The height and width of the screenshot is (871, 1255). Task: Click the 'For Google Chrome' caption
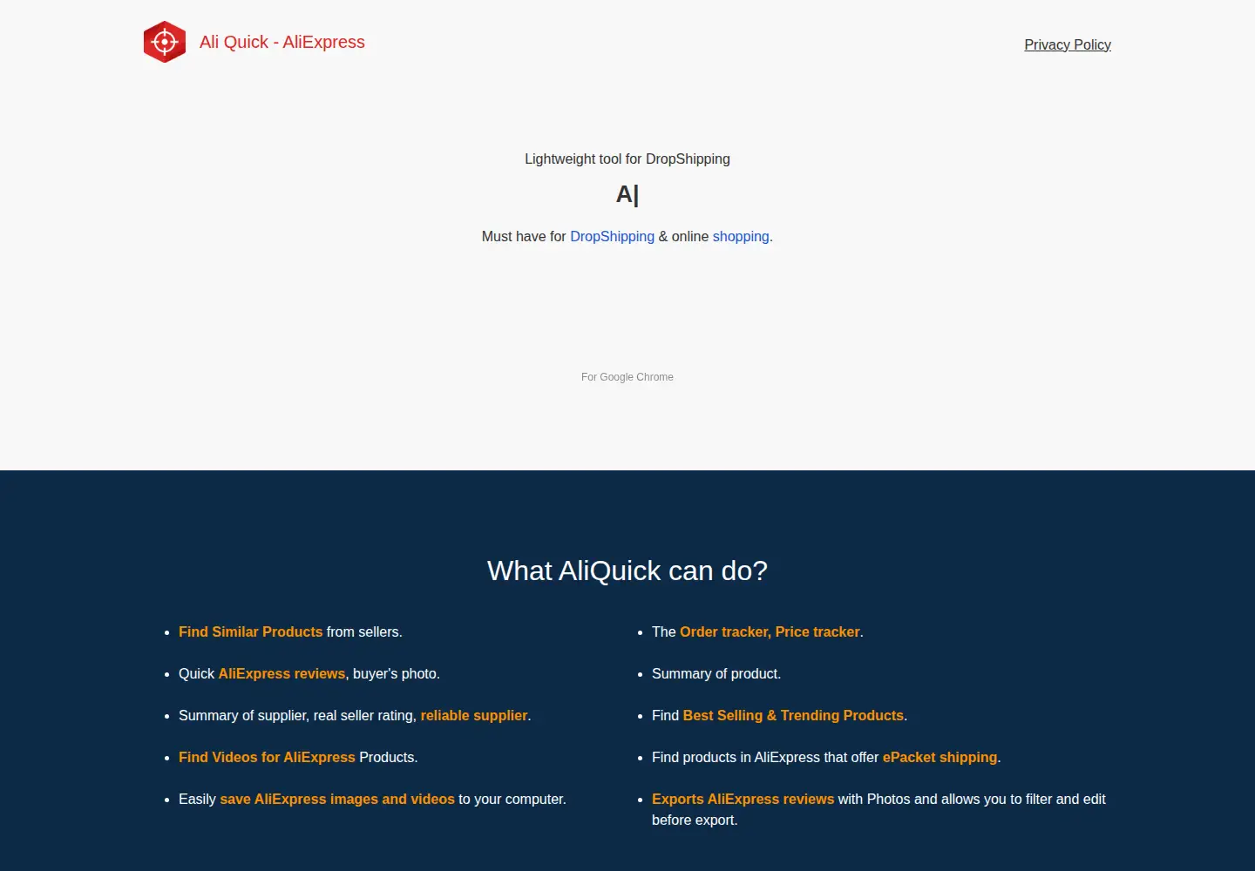pyautogui.click(x=627, y=377)
